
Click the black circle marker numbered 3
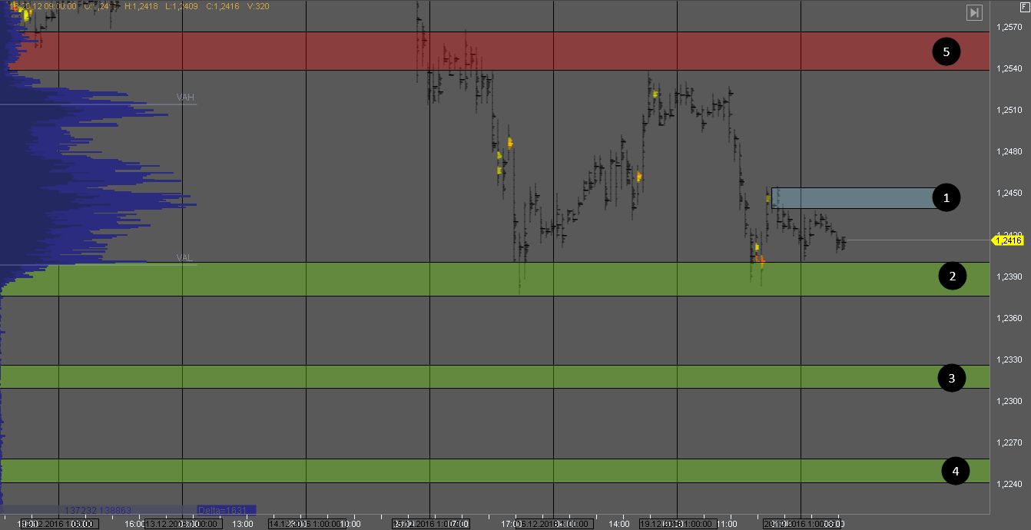(951, 378)
